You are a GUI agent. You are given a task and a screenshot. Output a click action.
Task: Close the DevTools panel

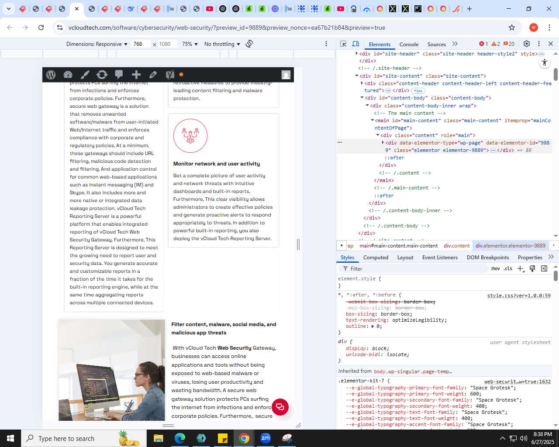551,44
